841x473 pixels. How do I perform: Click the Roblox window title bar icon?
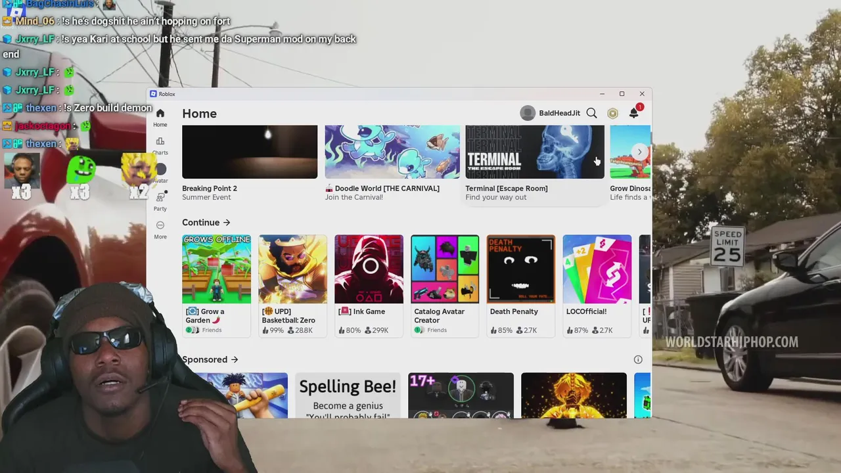(153, 94)
